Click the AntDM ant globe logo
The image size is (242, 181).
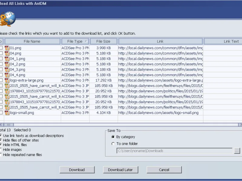pyautogui.click(x=7, y=19)
